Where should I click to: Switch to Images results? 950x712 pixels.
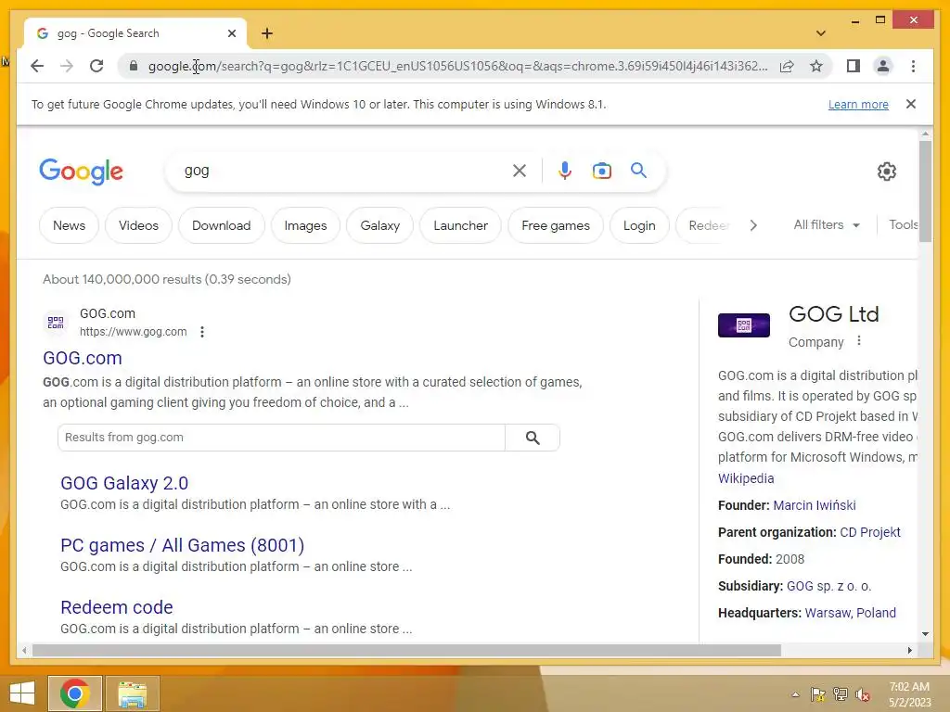(x=305, y=225)
